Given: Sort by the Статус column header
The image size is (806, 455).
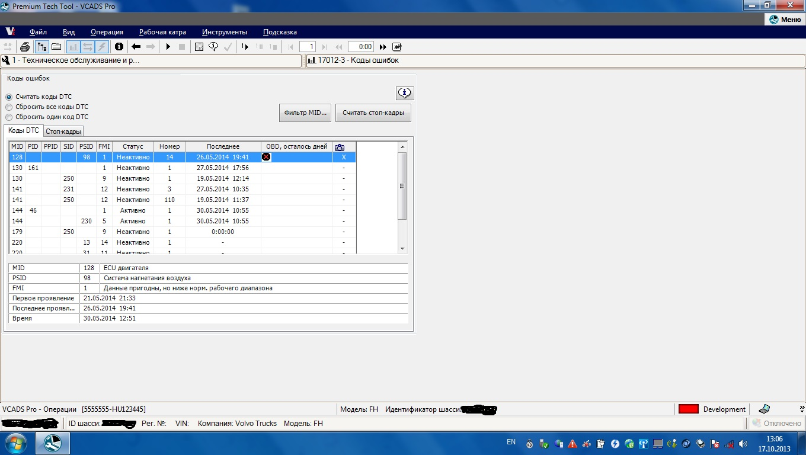Looking at the screenshot, I should click(133, 147).
